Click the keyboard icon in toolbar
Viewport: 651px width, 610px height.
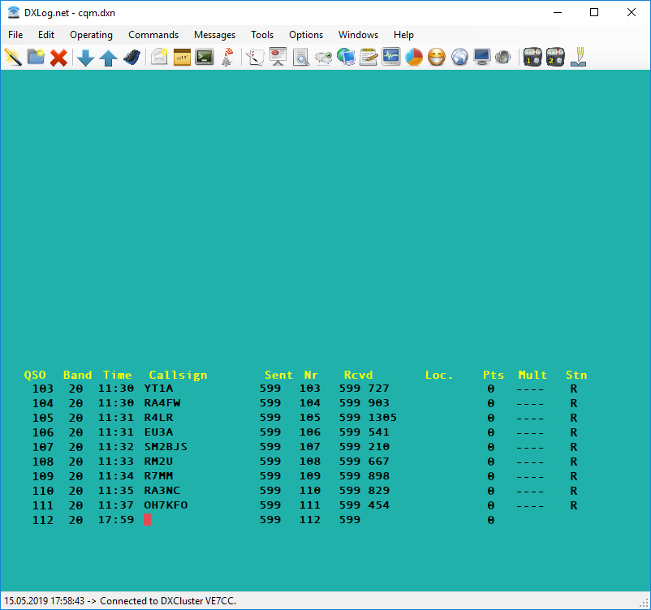132,57
